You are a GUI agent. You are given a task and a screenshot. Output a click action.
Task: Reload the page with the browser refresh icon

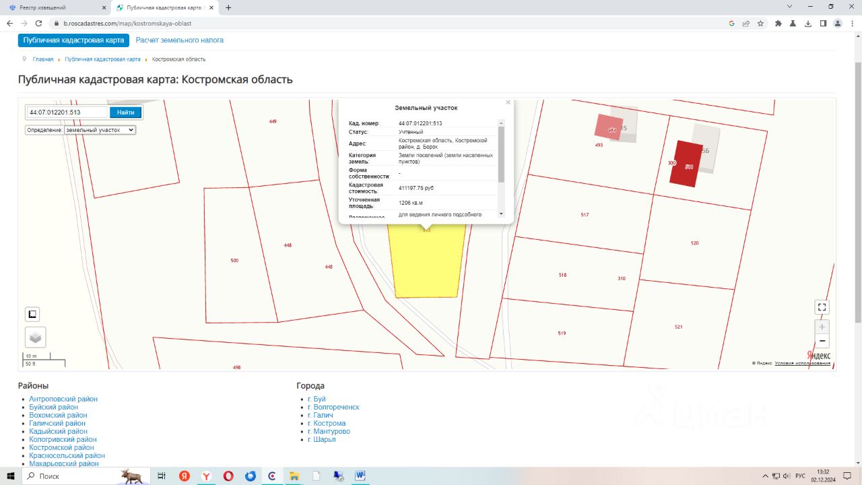tap(38, 23)
